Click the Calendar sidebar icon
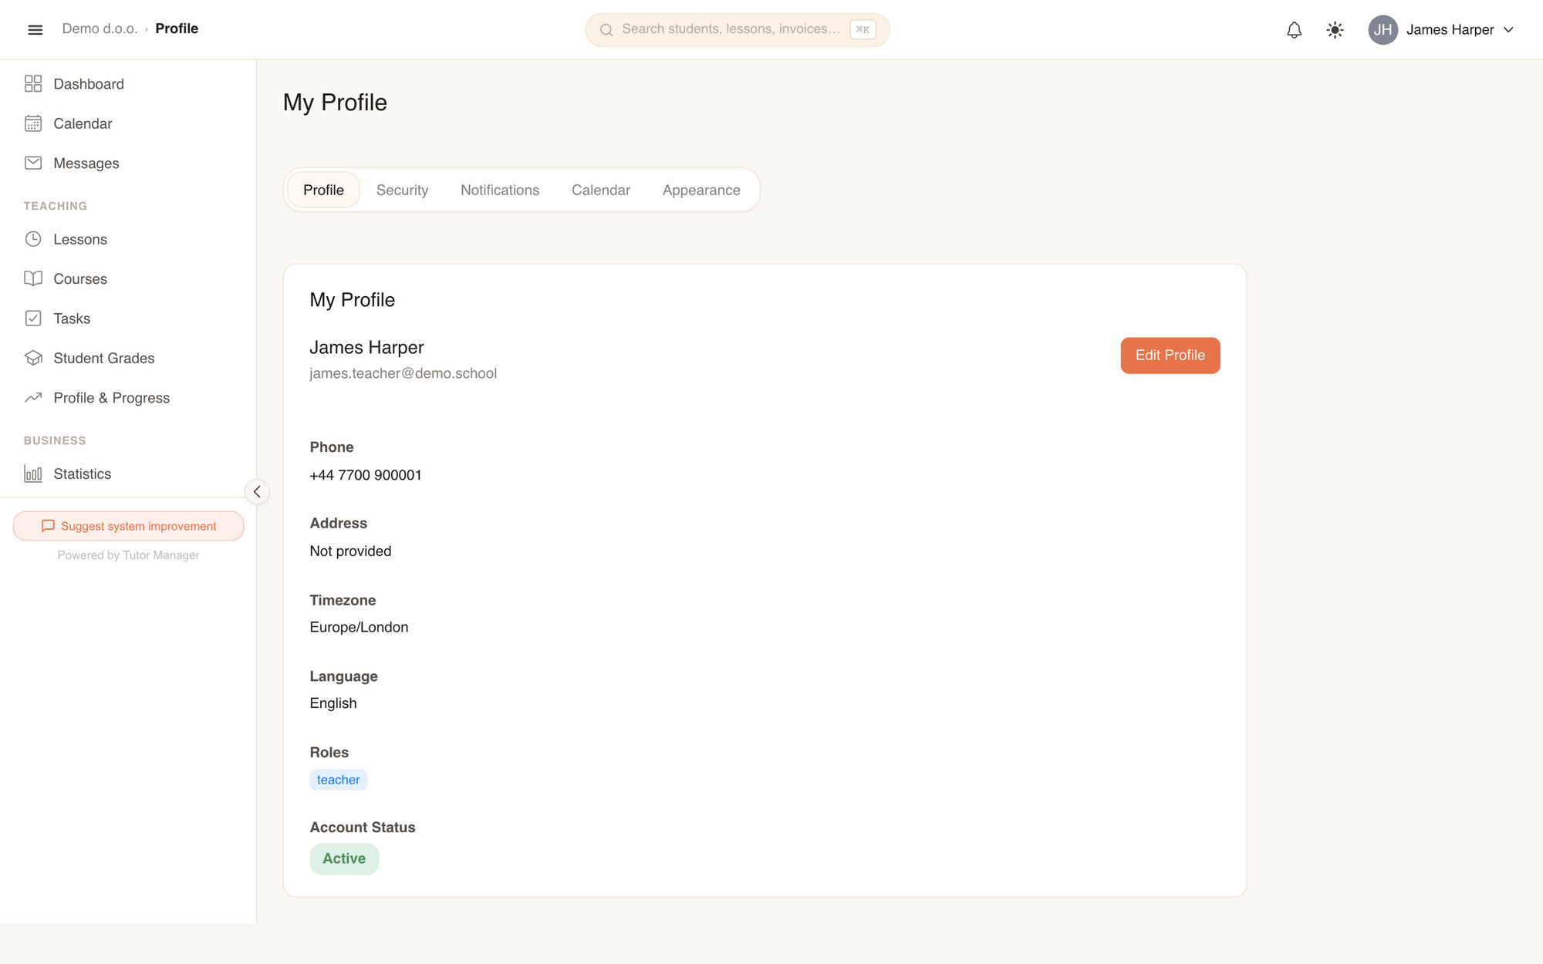The image size is (1543, 964). click(x=33, y=123)
